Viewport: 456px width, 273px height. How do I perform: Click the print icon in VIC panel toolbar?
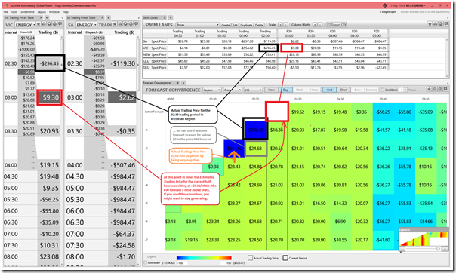44,24
